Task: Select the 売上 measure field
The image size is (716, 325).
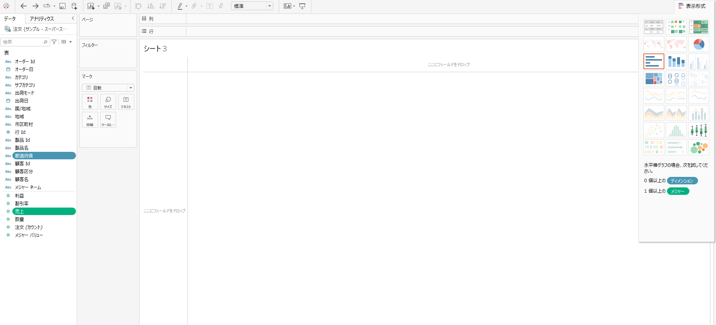Action: pos(44,211)
